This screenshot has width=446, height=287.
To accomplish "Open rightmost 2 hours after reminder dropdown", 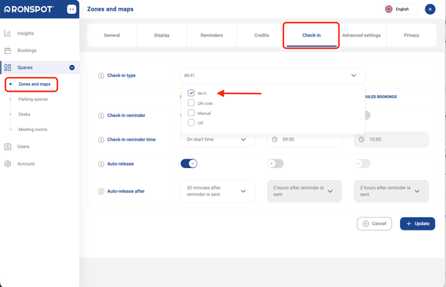I will pos(391,191).
